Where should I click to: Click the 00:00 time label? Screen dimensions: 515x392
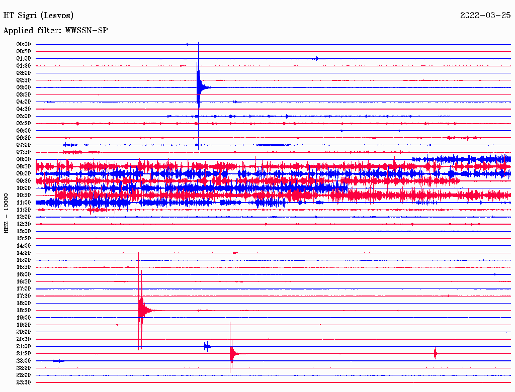pyautogui.click(x=24, y=44)
